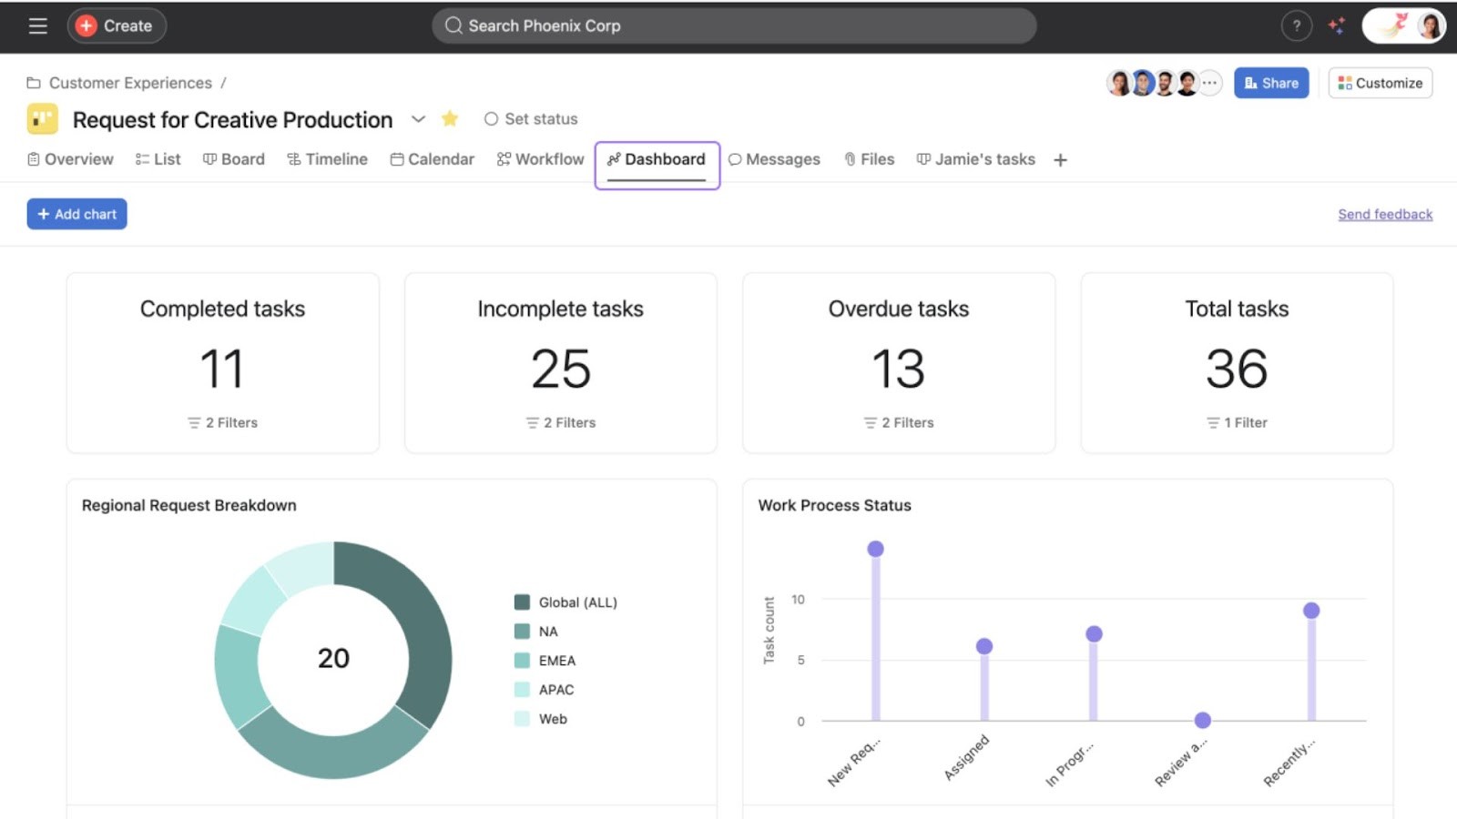Click the Share button
This screenshot has width=1457, height=819.
(x=1271, y=83)
